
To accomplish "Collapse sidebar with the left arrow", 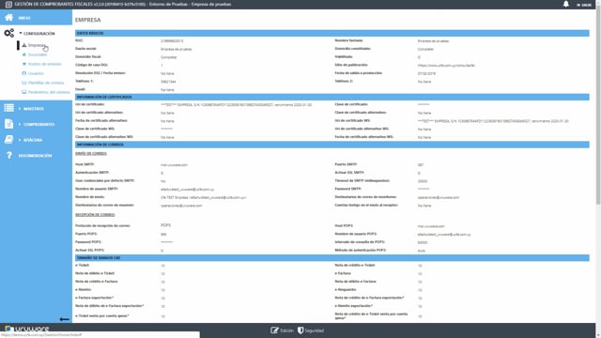I will pyautogui.click(x=65, y=319).
